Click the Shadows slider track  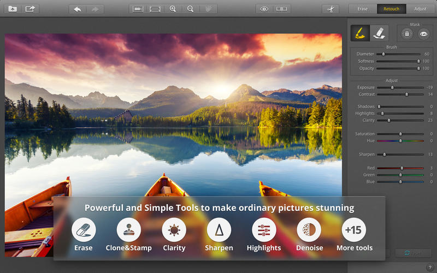pos(400,106)
